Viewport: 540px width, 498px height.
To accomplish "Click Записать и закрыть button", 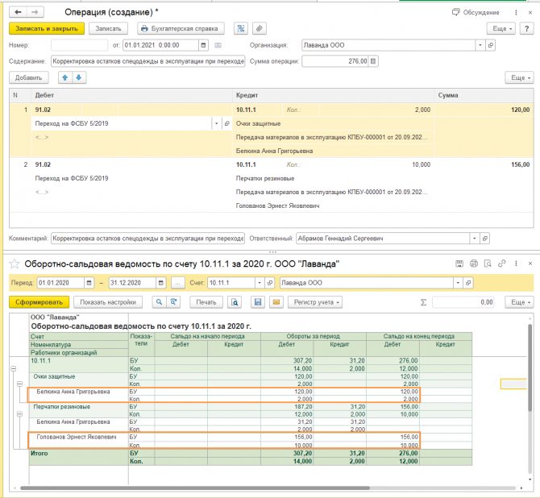I will tap(45, 28).
